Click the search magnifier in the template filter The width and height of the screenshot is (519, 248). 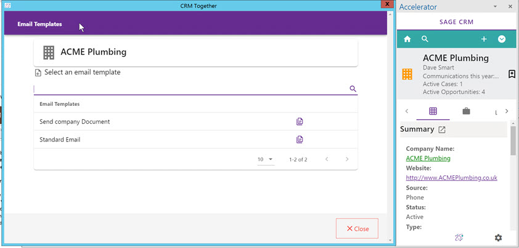pos(353,89)
